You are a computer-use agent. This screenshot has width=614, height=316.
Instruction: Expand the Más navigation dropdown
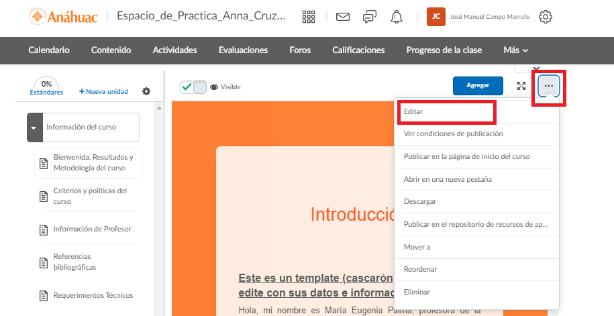[515, 50]
